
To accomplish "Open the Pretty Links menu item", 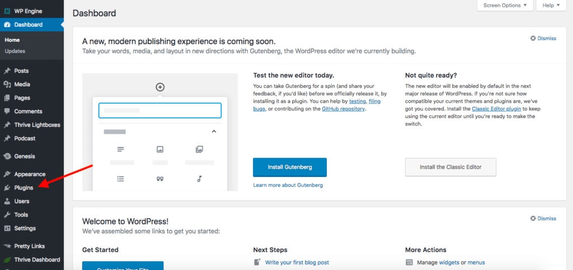I will click(29, 246).
